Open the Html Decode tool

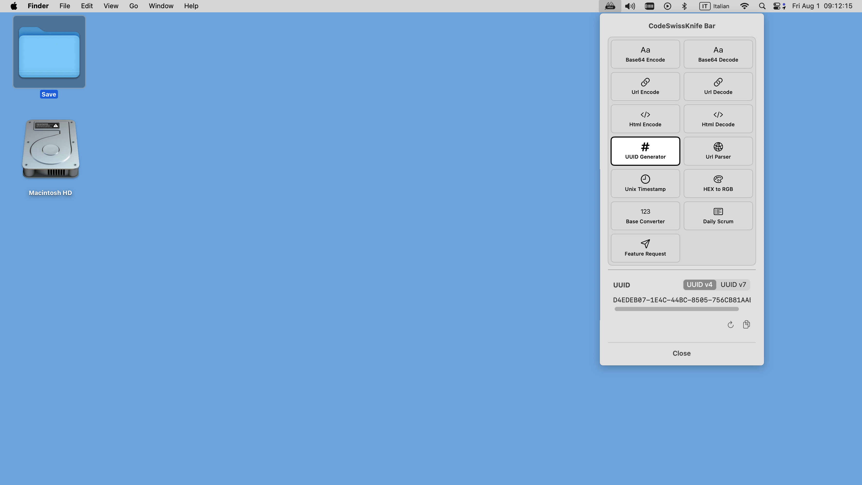pos(718,119)
